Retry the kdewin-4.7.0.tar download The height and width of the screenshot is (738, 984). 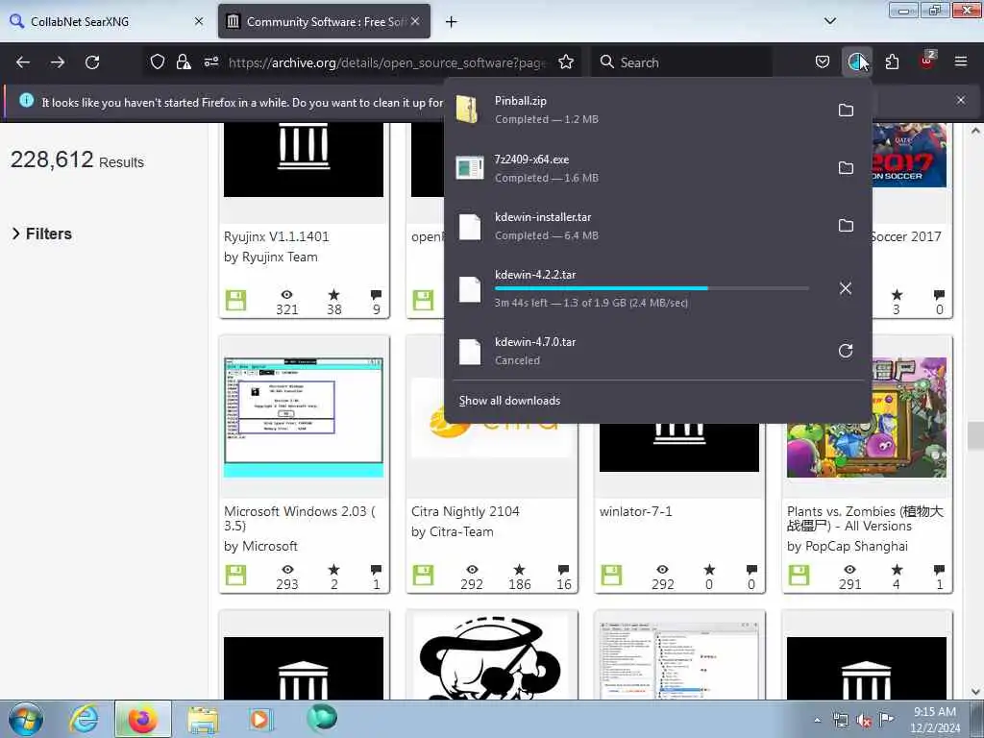pyautogui.click(x=846, y=350)
